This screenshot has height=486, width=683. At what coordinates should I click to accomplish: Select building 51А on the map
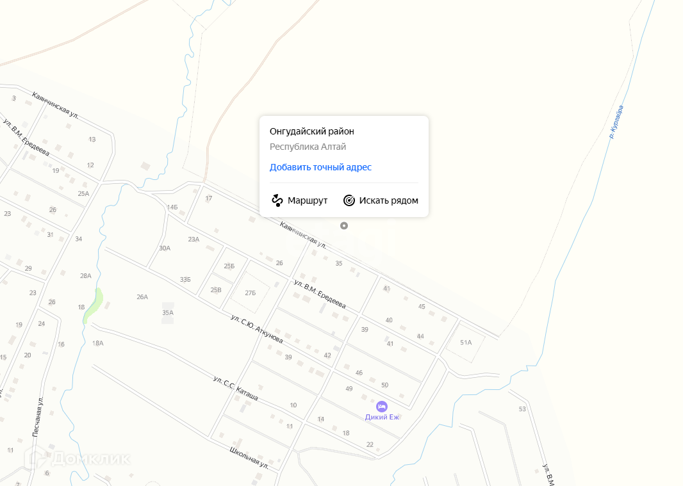[x=466, y=343]
